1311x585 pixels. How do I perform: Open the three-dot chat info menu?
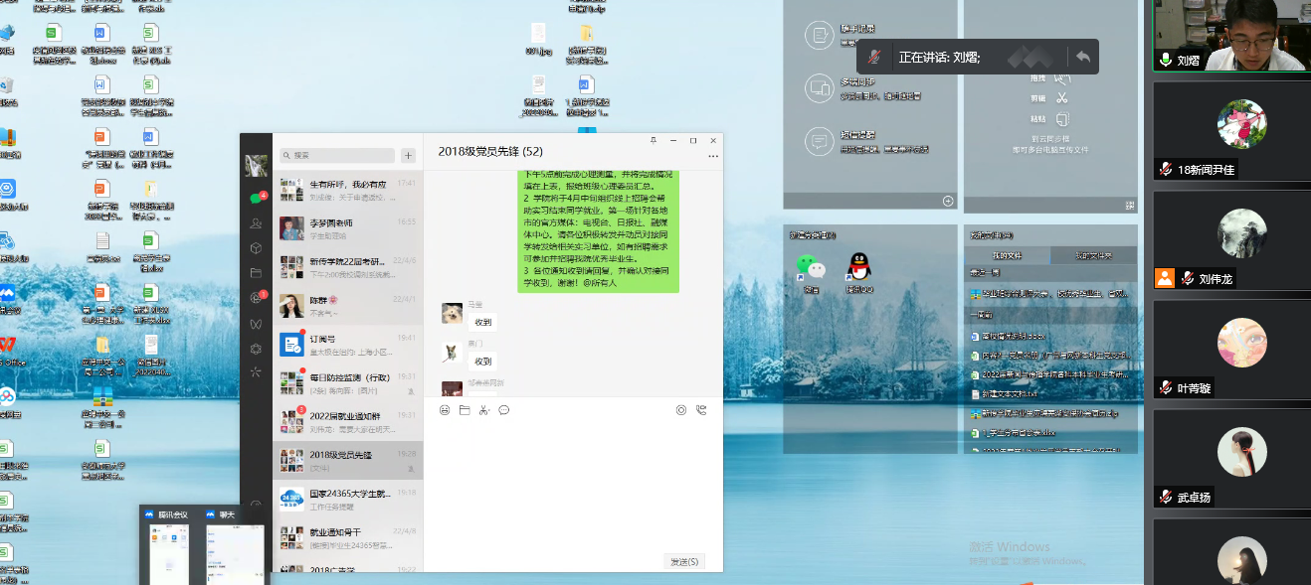point(712,157)
